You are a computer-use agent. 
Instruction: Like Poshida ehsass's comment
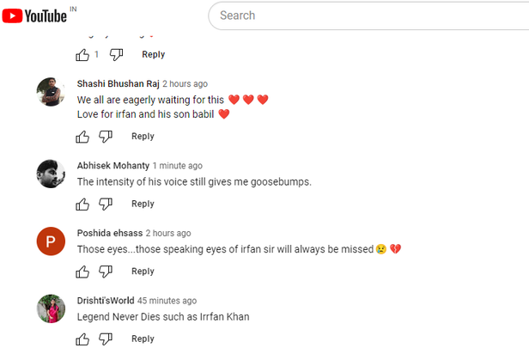coord(82,272)
